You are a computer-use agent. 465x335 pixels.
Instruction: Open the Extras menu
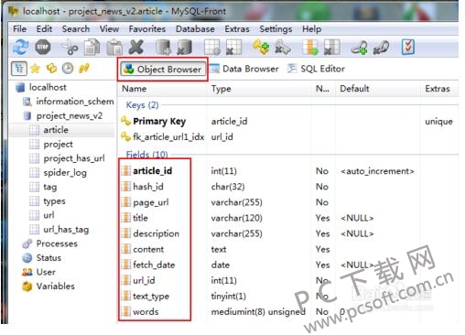point(237,29)
